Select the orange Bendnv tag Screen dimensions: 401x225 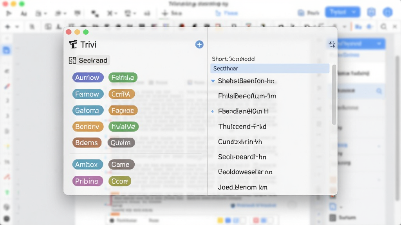[88, 127]
